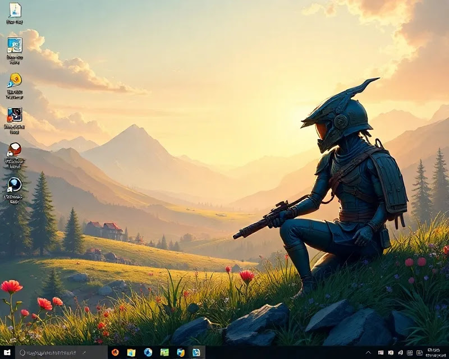Open the blue round browser taskbar icon
This screenshot has width=449, height=359.
pos(148,353)
